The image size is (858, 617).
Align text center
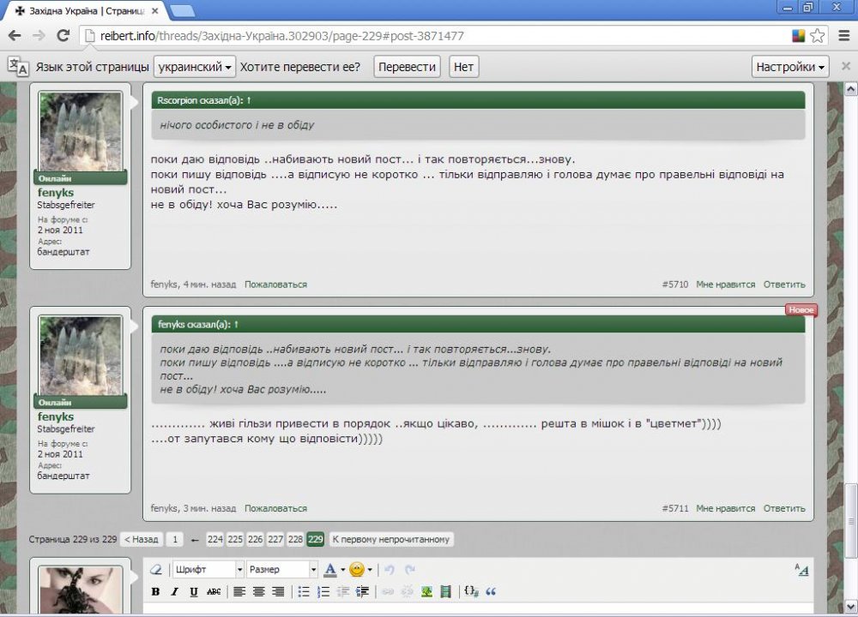[x=259, y=591]
